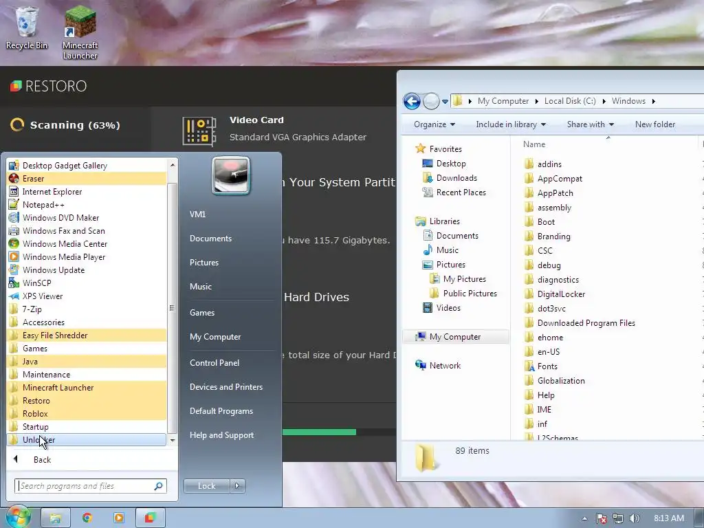Screen dimensions: 704x528
Task: Open Internet Explorer in the Start menu
Action: click(x=87, y=192)
